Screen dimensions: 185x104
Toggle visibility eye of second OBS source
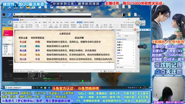point(39,75)
